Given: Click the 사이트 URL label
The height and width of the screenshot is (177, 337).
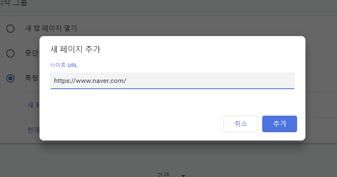Looking at the screenshot, I should 64,65.
